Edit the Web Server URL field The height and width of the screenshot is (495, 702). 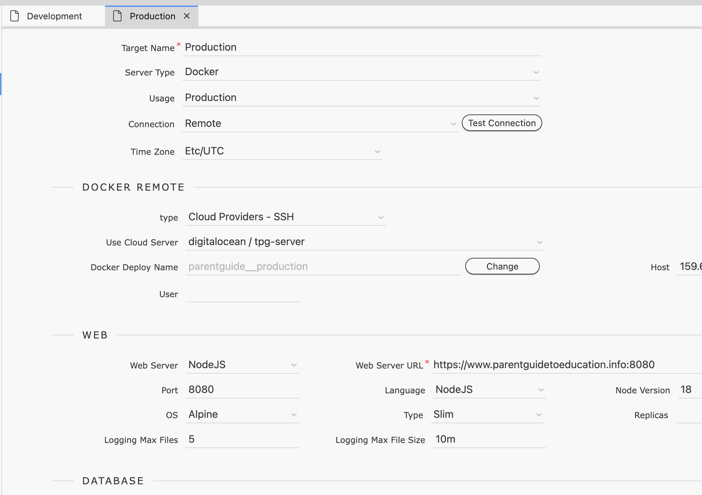tap(566, 365)
